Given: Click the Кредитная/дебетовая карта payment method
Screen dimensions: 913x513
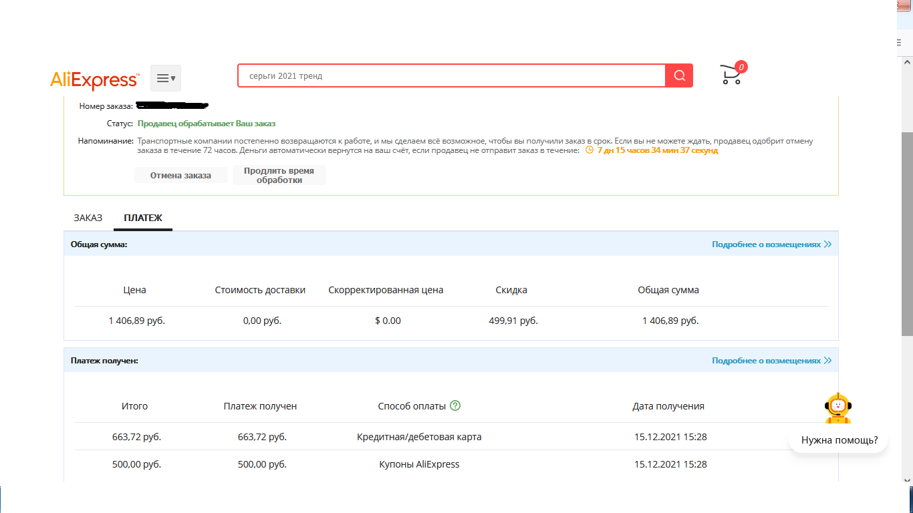Looking at the screenshot, I should [x=420, y=437].
